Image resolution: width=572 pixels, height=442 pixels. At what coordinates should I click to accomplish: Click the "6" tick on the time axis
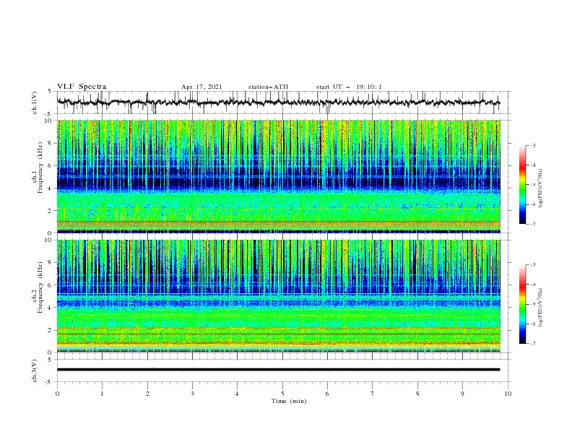click(x=327, y=394)
